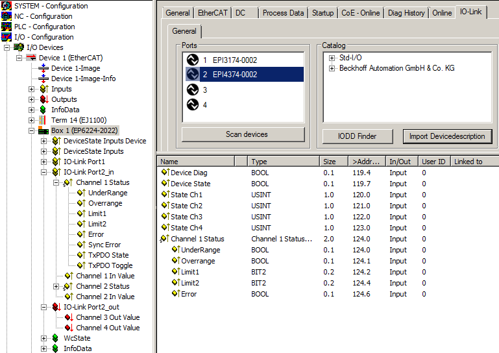The height and width of the screenshot is (353, 499).
Task: Click the >Addr... column header
Action: pyautogui.click(x=367, y=162)
